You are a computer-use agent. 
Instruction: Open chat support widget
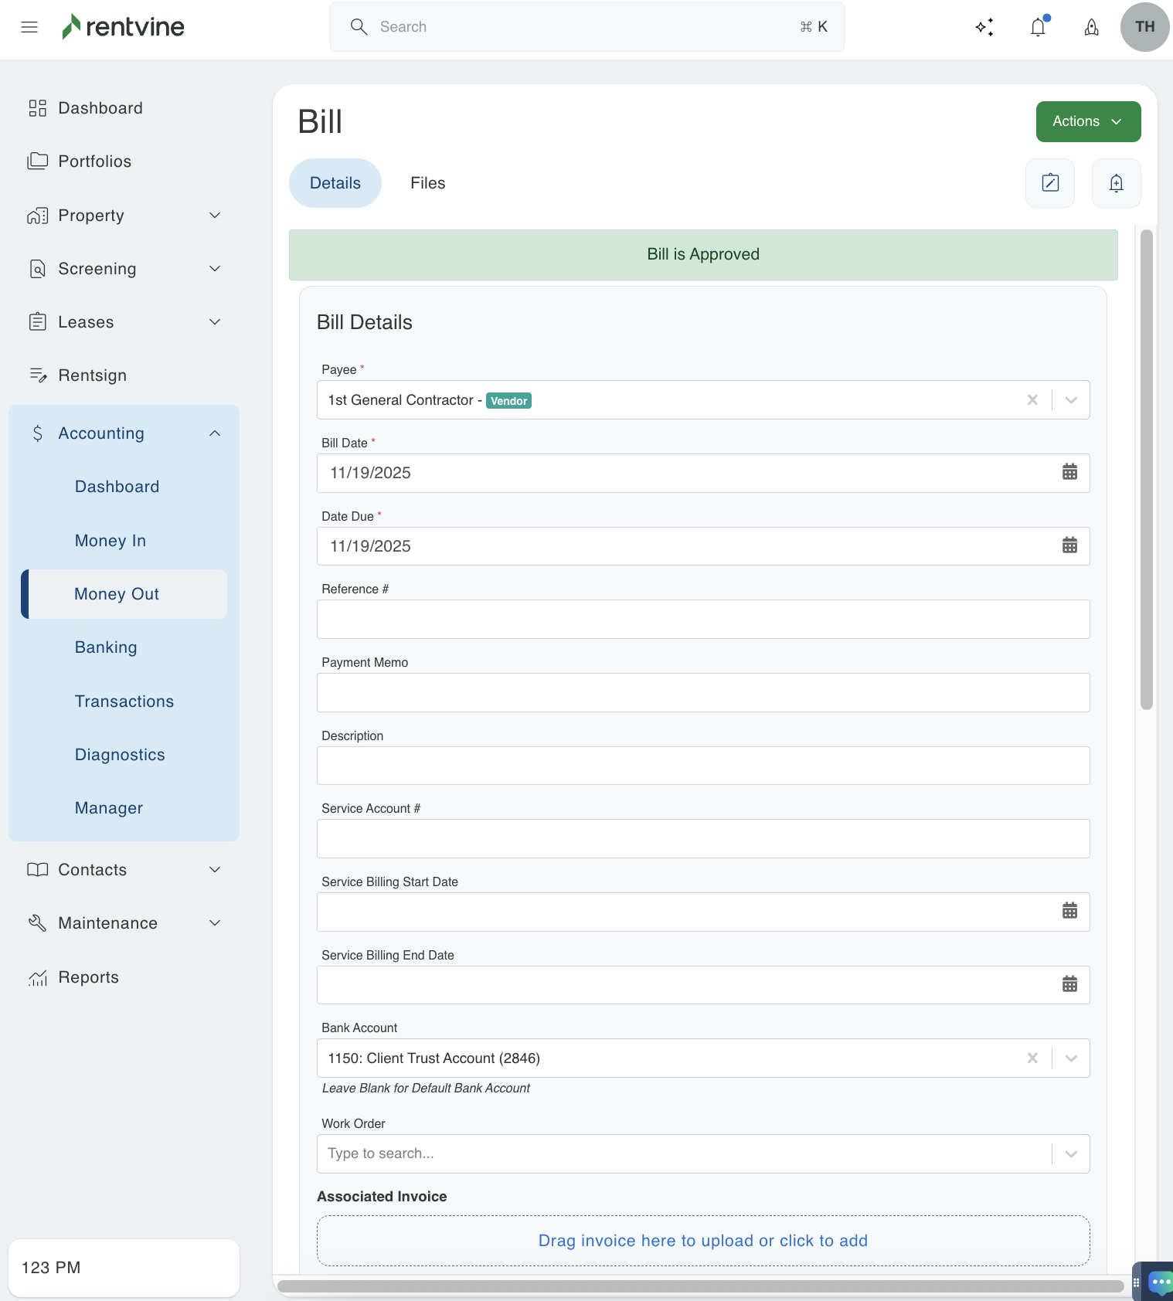click(x=1159, y=1282)
